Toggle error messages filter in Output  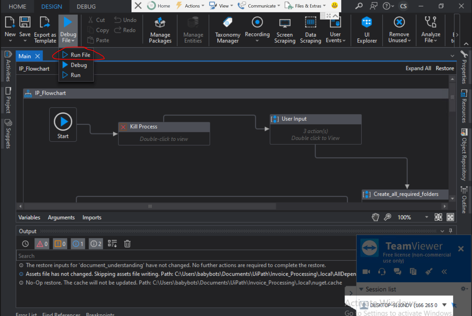point(42,244)
